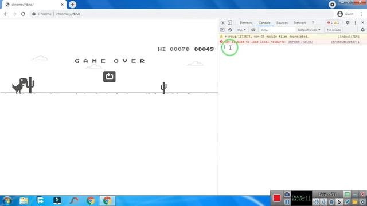The width and height of the screenshot is (367, 206).
Task: Toggle the live expression eye icon
Action: tap(253, 30)
